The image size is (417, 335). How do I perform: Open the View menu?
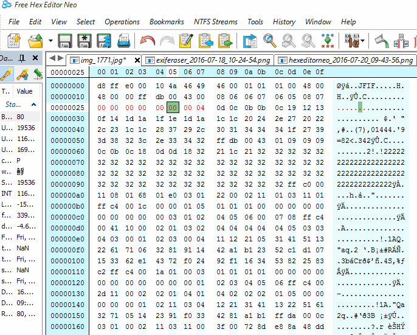(x=59, y=22)
